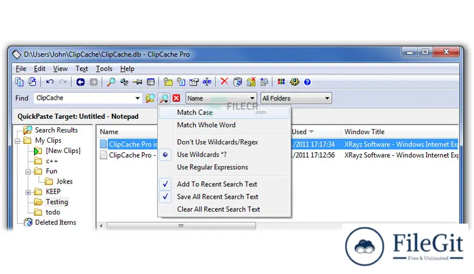474x274 pixels.
Task: Open Deleted Items in the tree
Action: pos(56,222)
